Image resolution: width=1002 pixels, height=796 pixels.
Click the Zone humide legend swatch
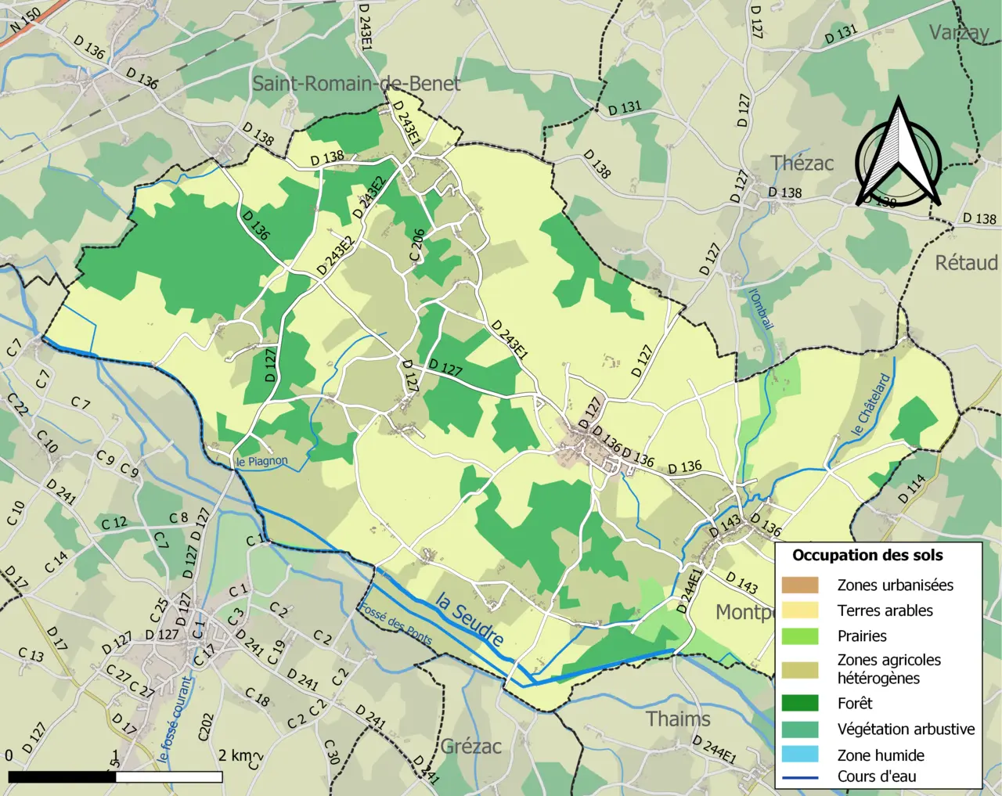point(799,755)
